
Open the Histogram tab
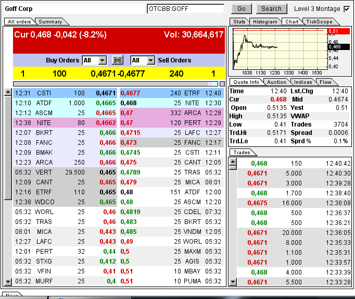(265, 22)
